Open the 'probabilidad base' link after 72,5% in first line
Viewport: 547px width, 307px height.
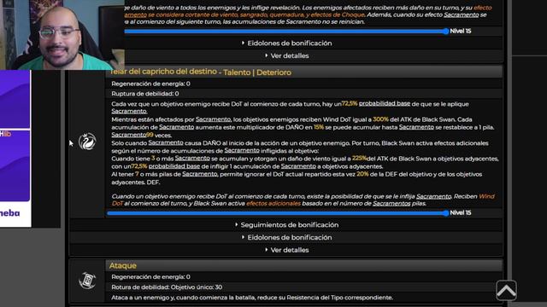click(x=385, y=104)
